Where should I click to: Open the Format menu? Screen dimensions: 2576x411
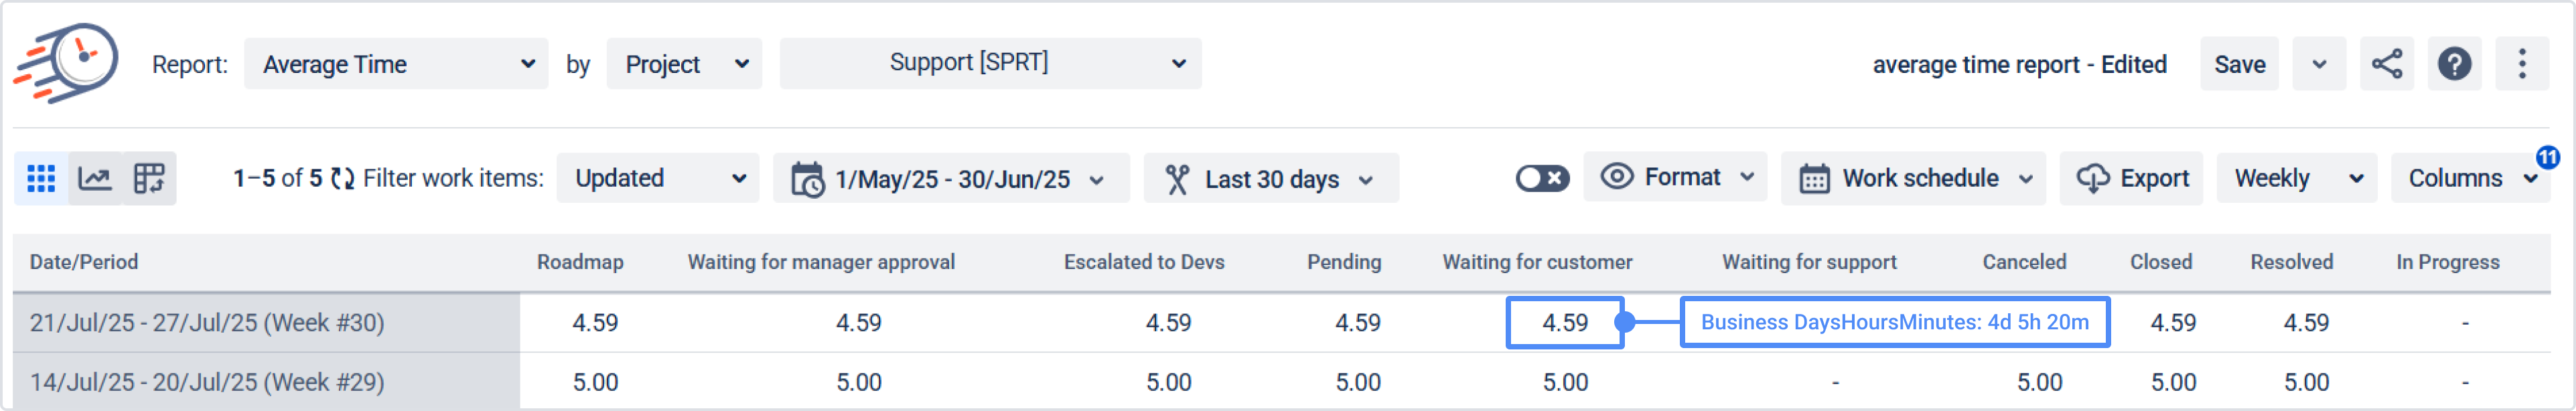point(1676,178)
